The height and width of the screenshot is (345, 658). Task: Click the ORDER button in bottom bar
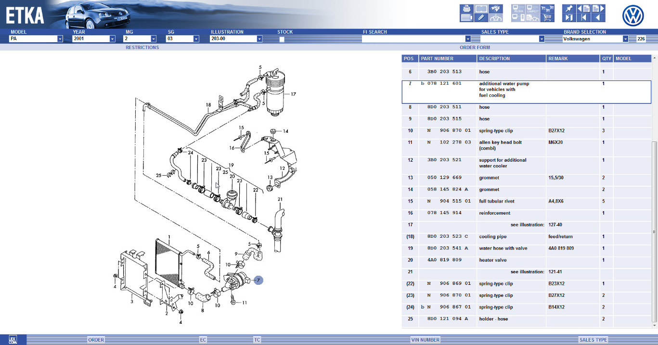[x=96, y=340]
